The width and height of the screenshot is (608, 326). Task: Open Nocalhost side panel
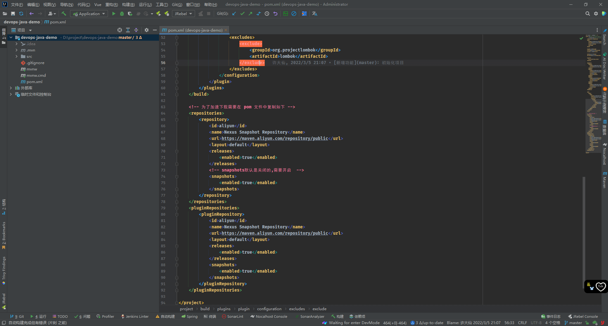605,154
